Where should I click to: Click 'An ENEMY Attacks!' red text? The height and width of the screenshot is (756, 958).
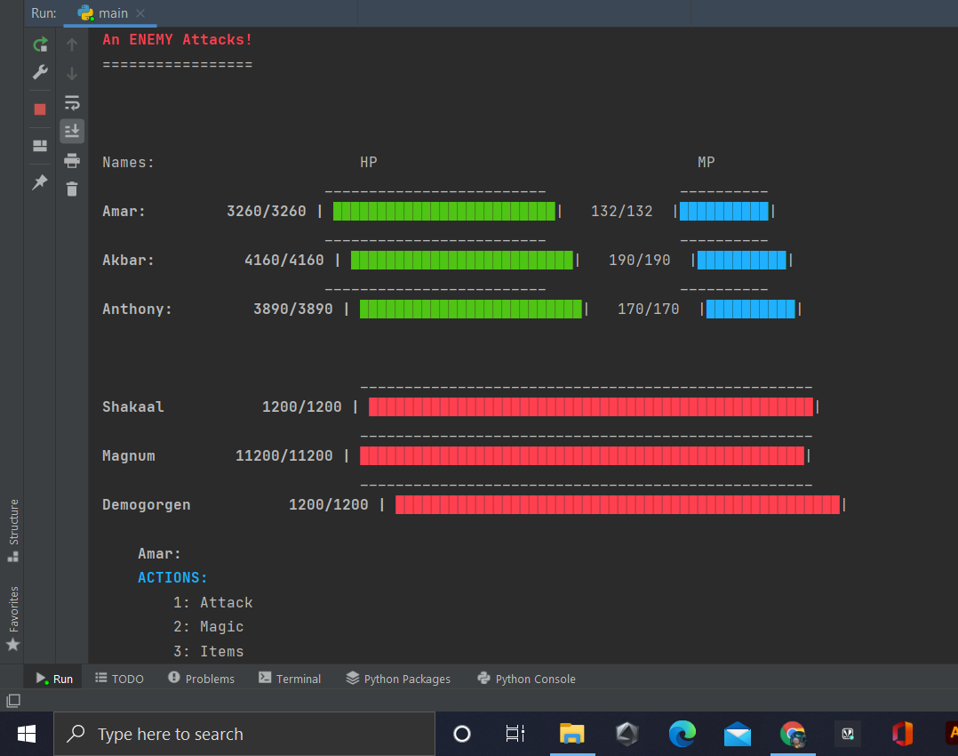177,40
